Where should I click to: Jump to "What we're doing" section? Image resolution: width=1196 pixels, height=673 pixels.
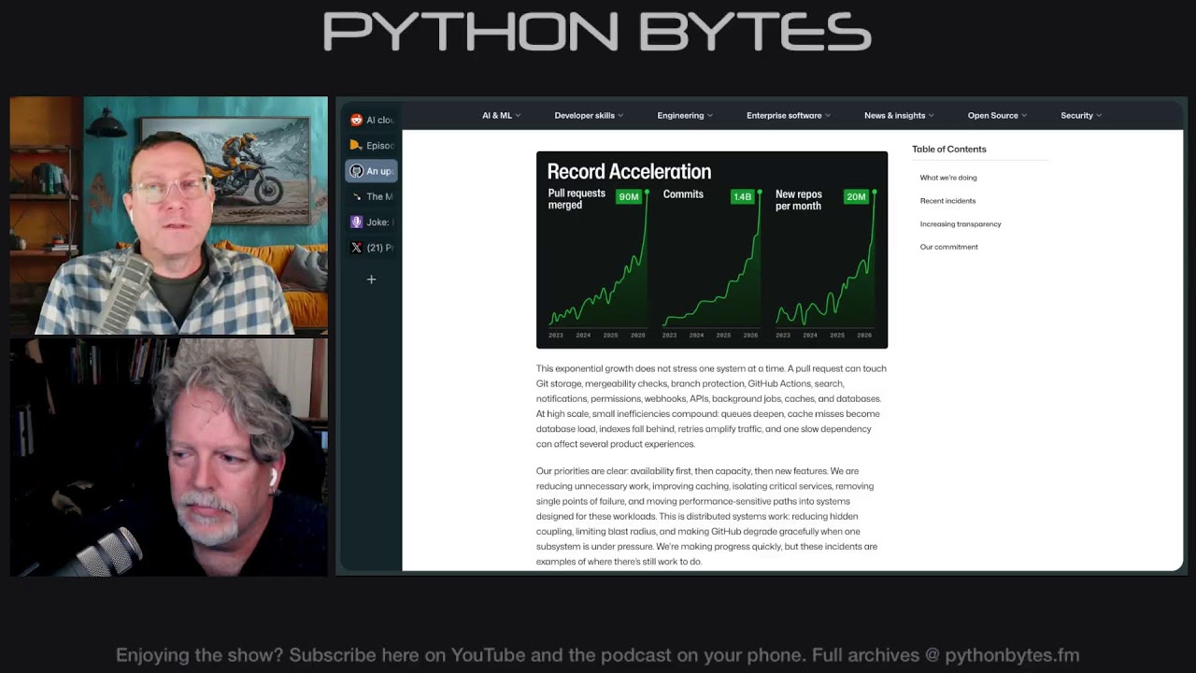[948, 178]
